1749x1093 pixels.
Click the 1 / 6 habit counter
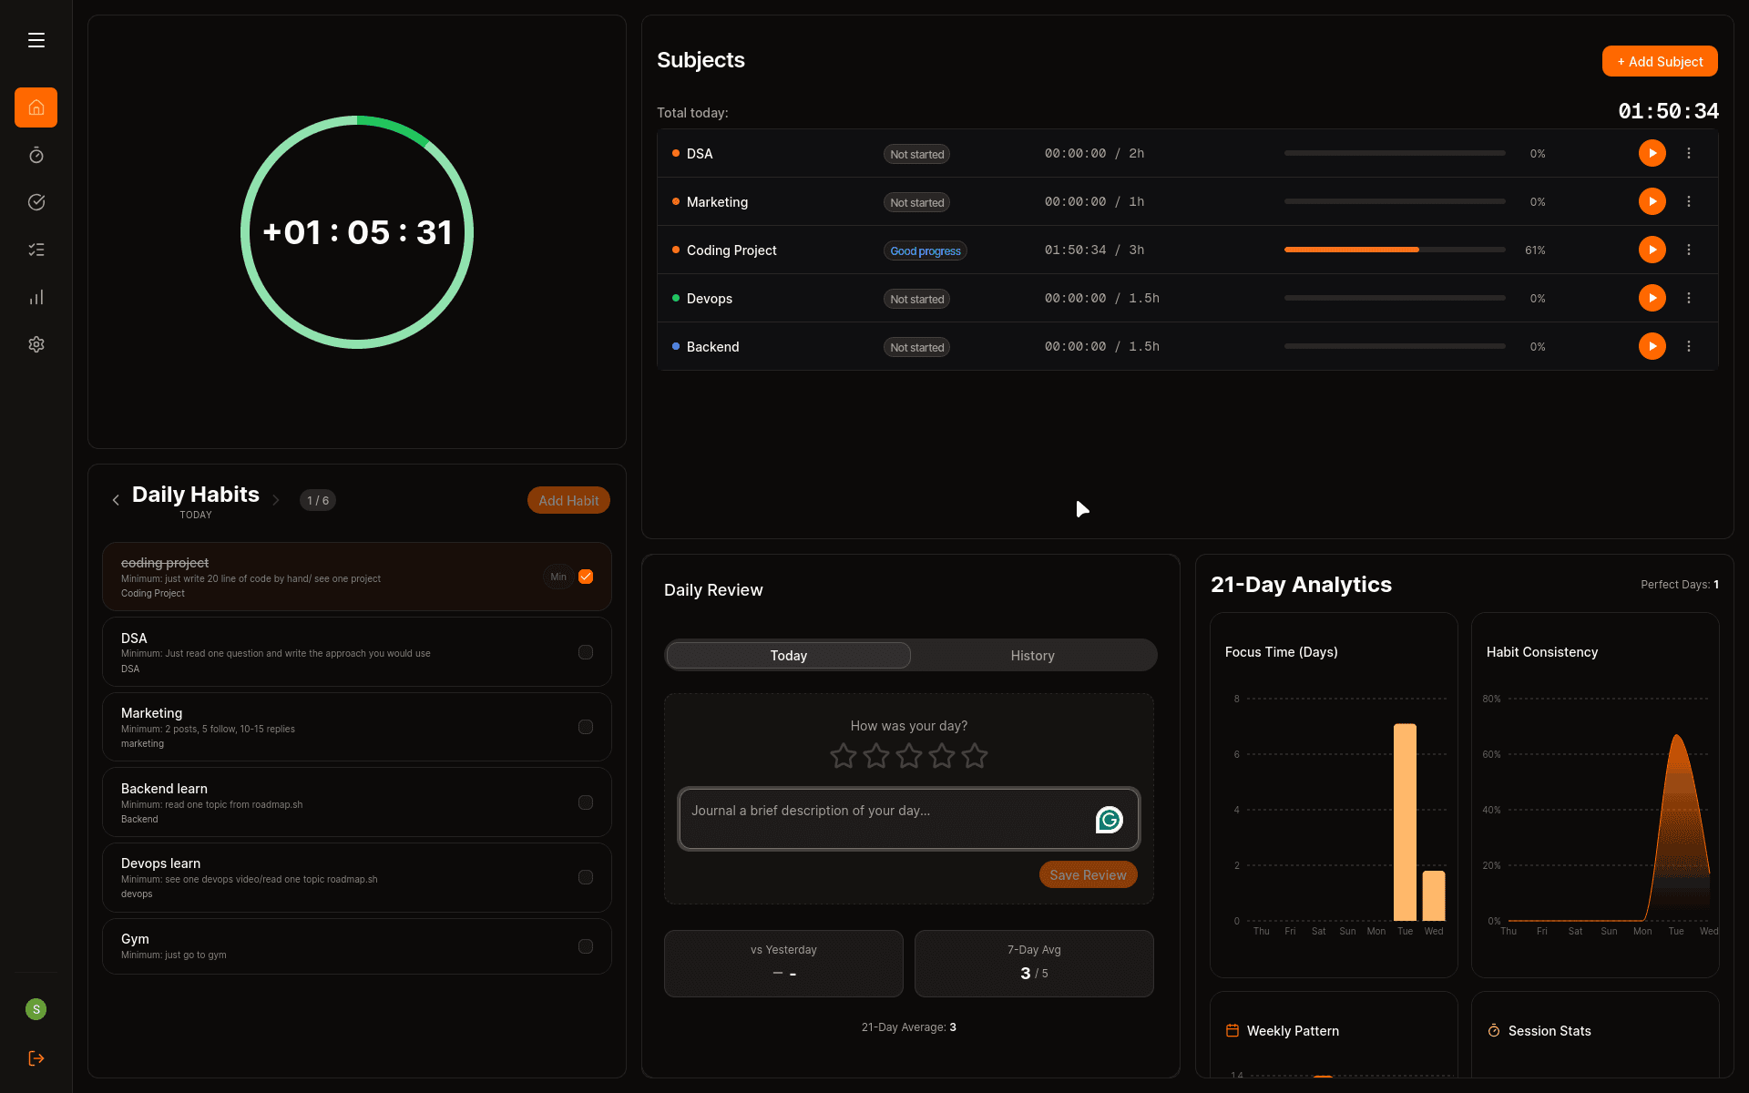coord(318,500)
